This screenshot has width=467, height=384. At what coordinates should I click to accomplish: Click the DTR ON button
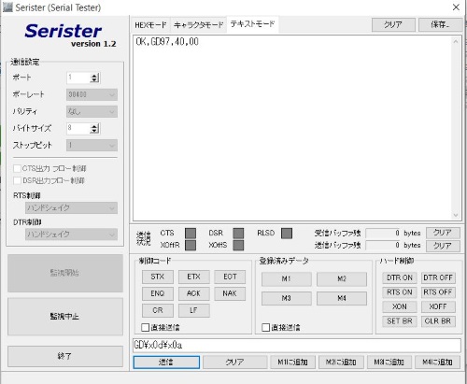point(400,277)
